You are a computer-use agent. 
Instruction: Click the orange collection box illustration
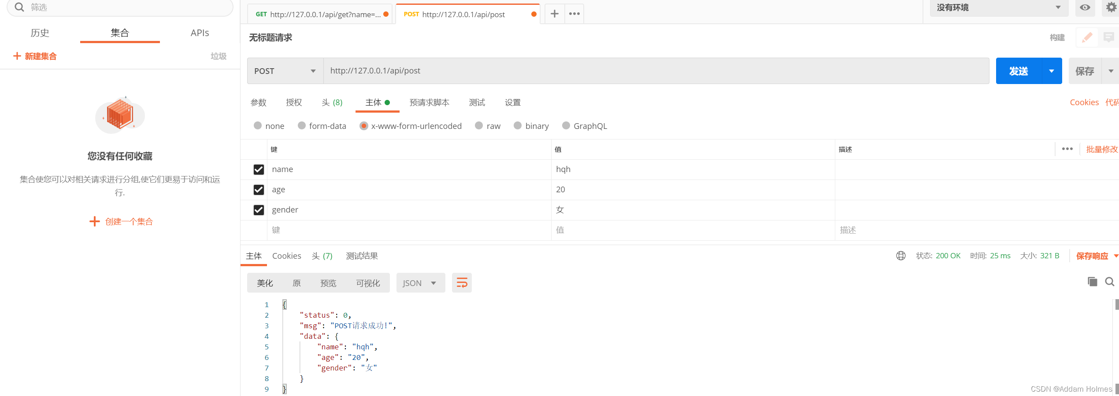(120, 115)
